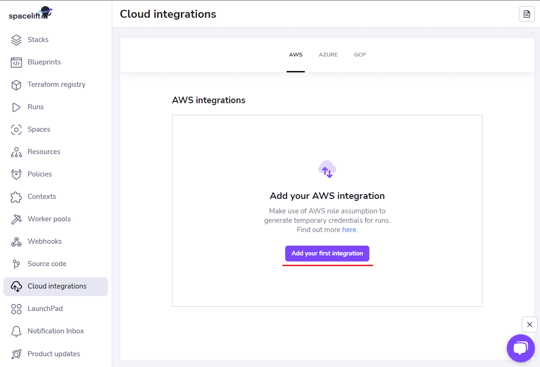Click the Source code branch icon
Screen dimensions: 540x367
(x=16, y=264)
